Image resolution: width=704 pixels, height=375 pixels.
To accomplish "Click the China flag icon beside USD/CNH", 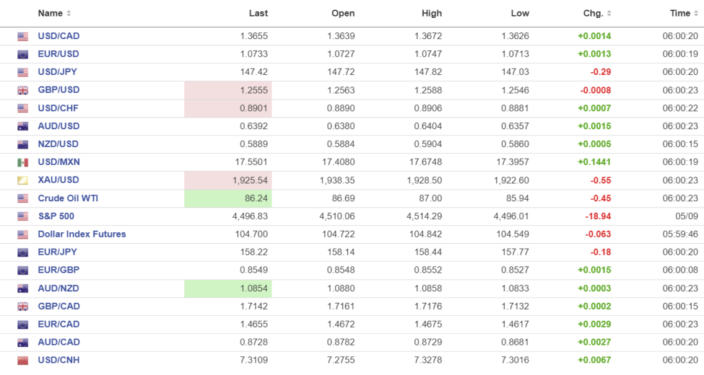I will click(23, 360).
